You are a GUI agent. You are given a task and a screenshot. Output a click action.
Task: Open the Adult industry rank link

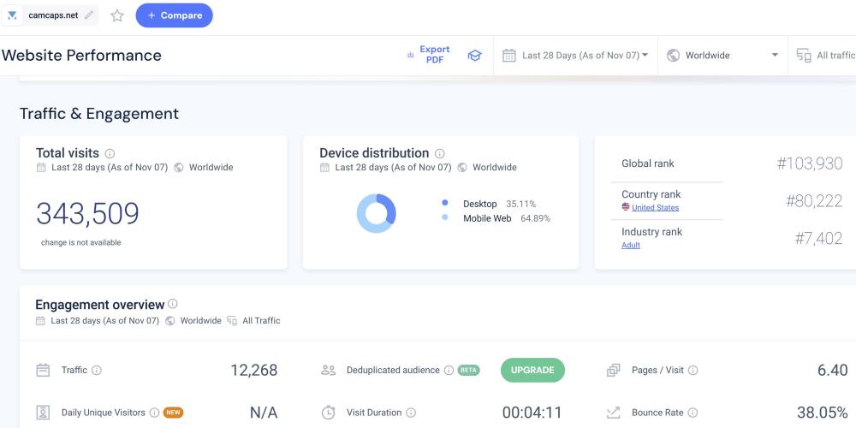coord(631,246)
